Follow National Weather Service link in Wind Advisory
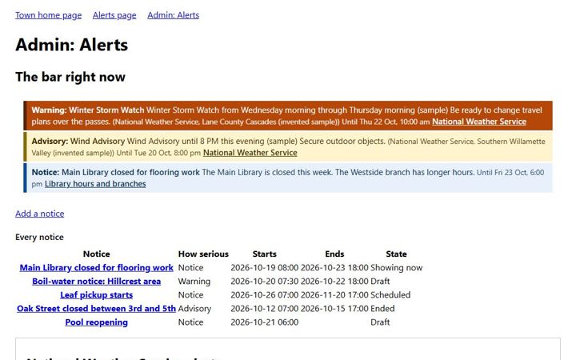The height and width of the screenshot is (360, 576). (250, 153)
